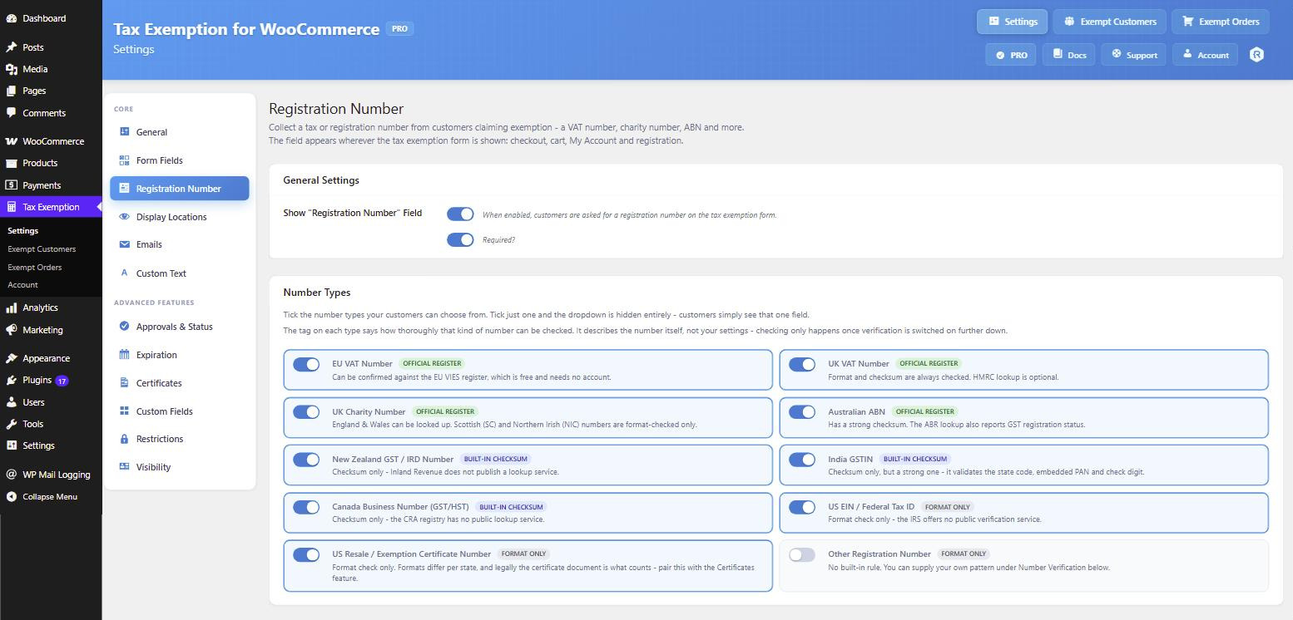Click the Plugins plug icon
The image size is (1293, 620).
[11, 380]
